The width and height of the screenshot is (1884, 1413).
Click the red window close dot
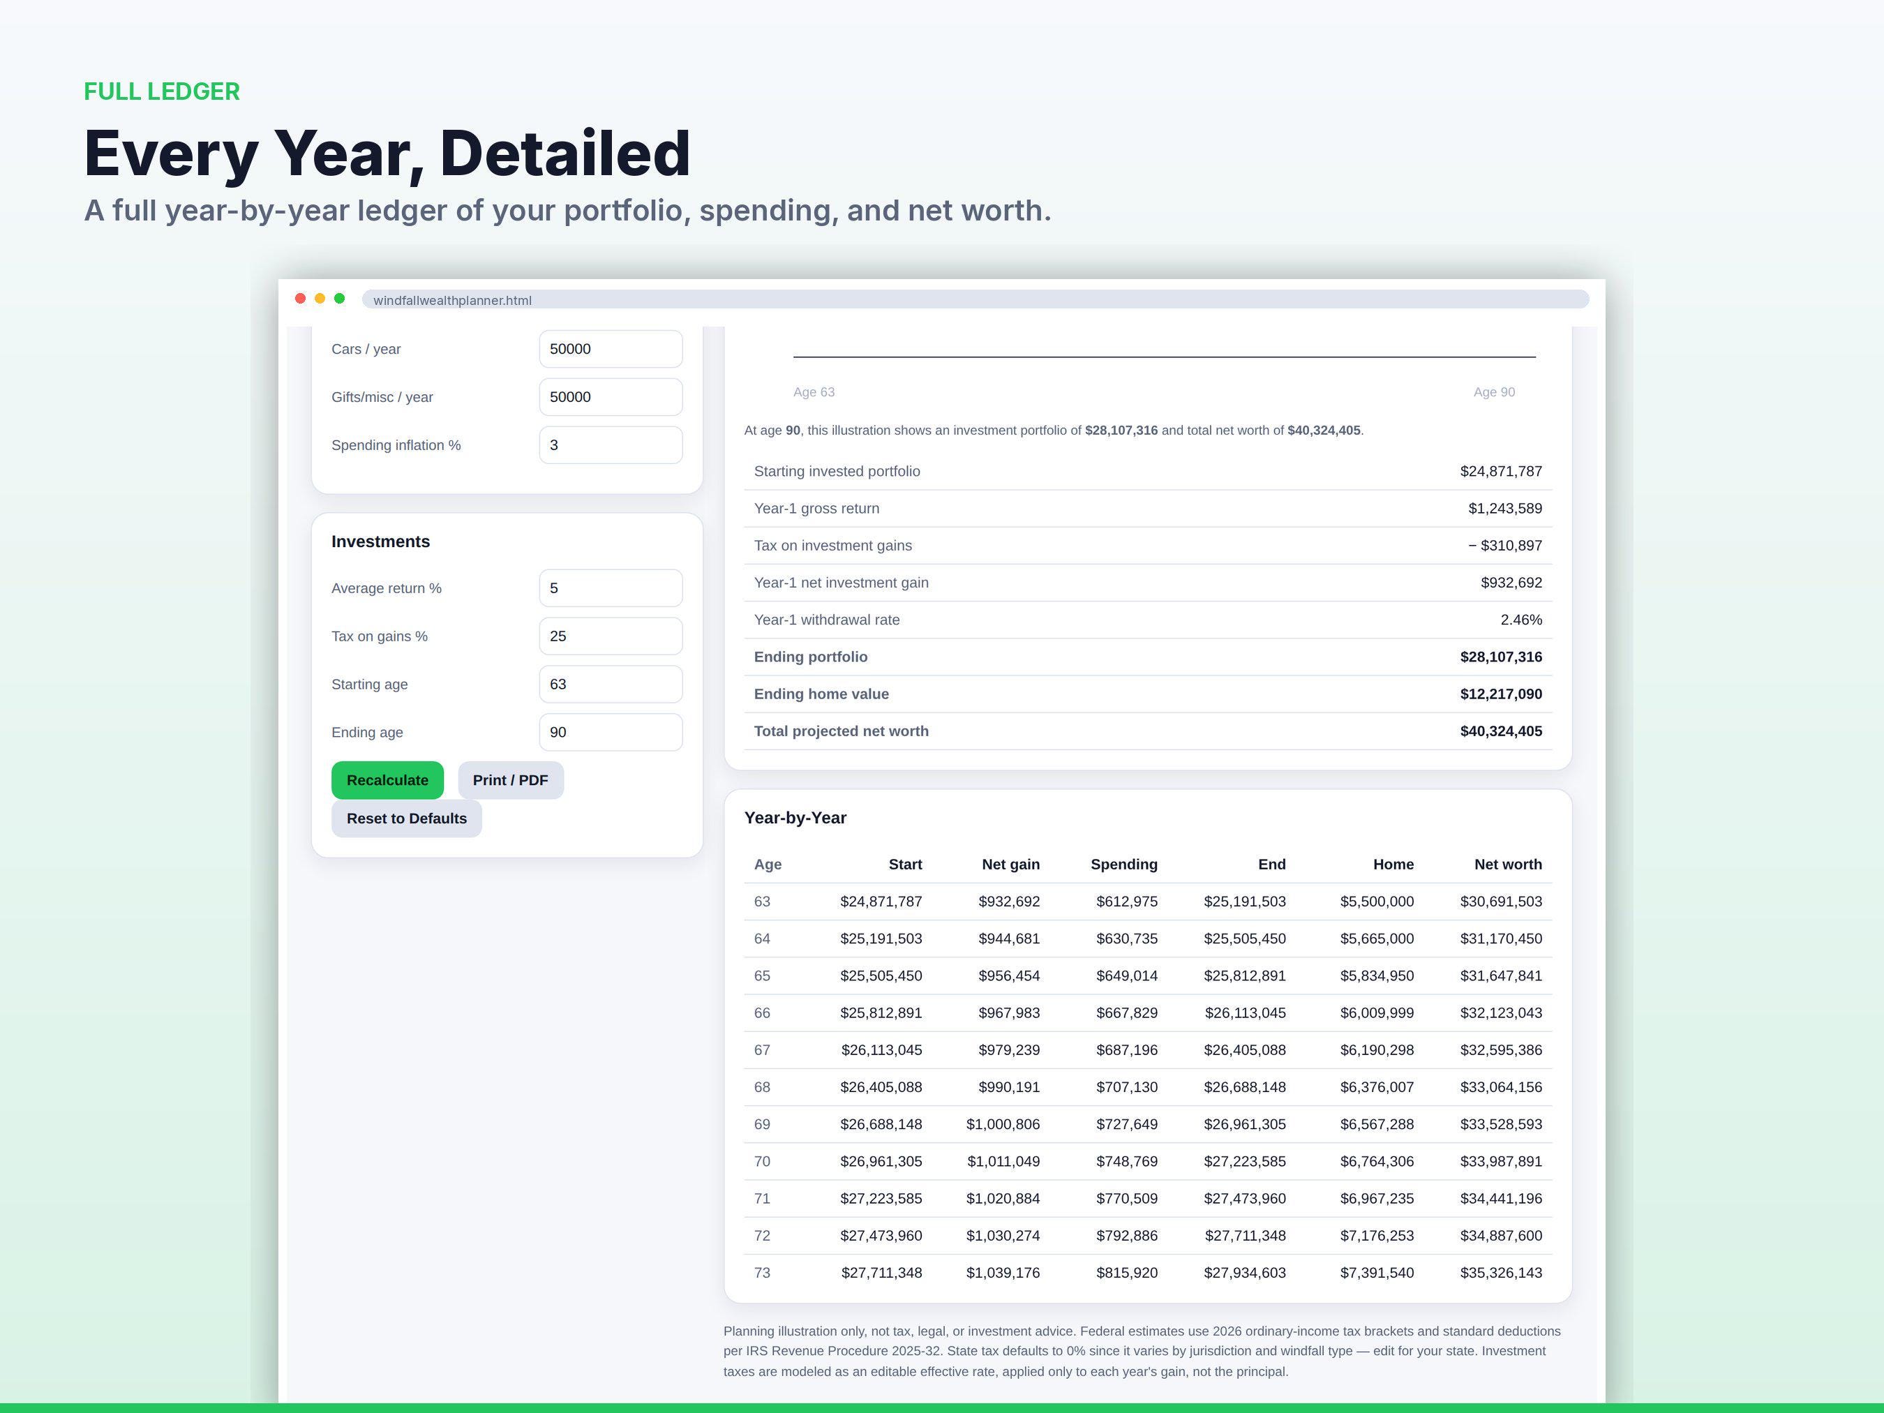(300, 298)
